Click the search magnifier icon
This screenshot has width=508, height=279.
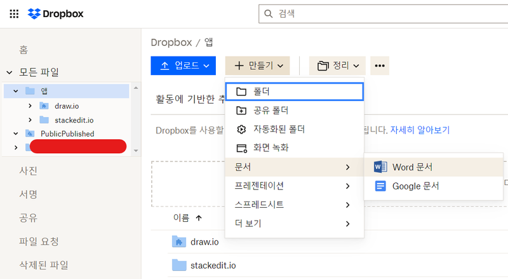268,13
